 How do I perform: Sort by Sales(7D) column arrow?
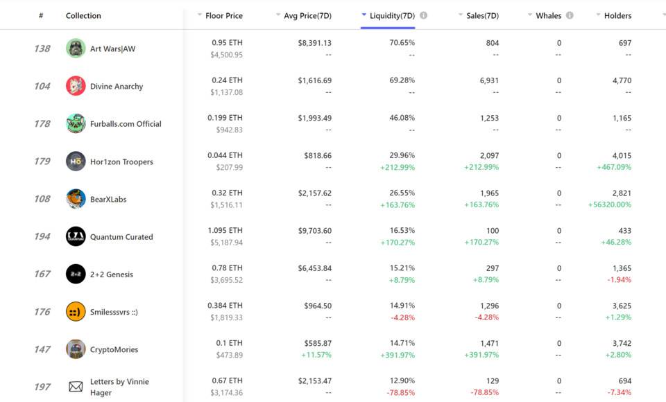[x=461, y=15]
